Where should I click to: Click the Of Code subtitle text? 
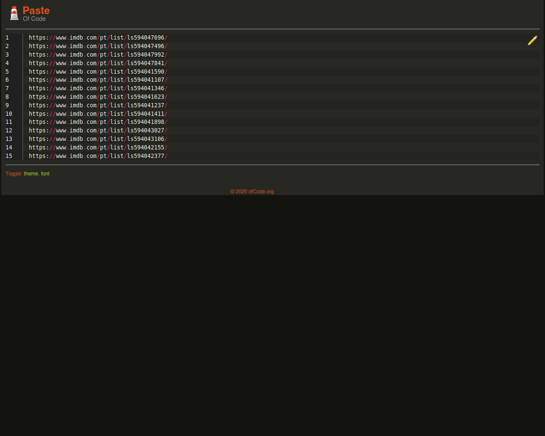coord(34,19)
